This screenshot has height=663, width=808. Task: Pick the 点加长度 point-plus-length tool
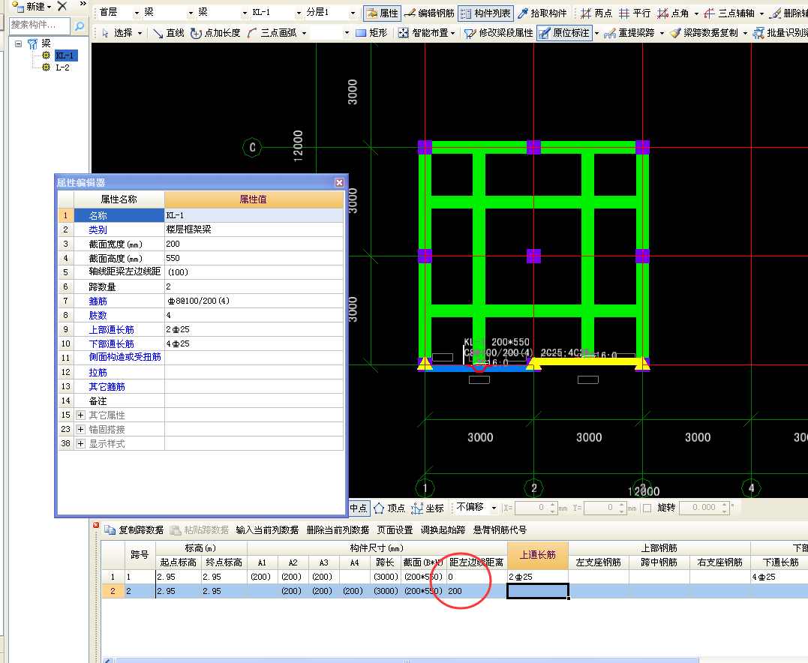[x=215, y=33]
